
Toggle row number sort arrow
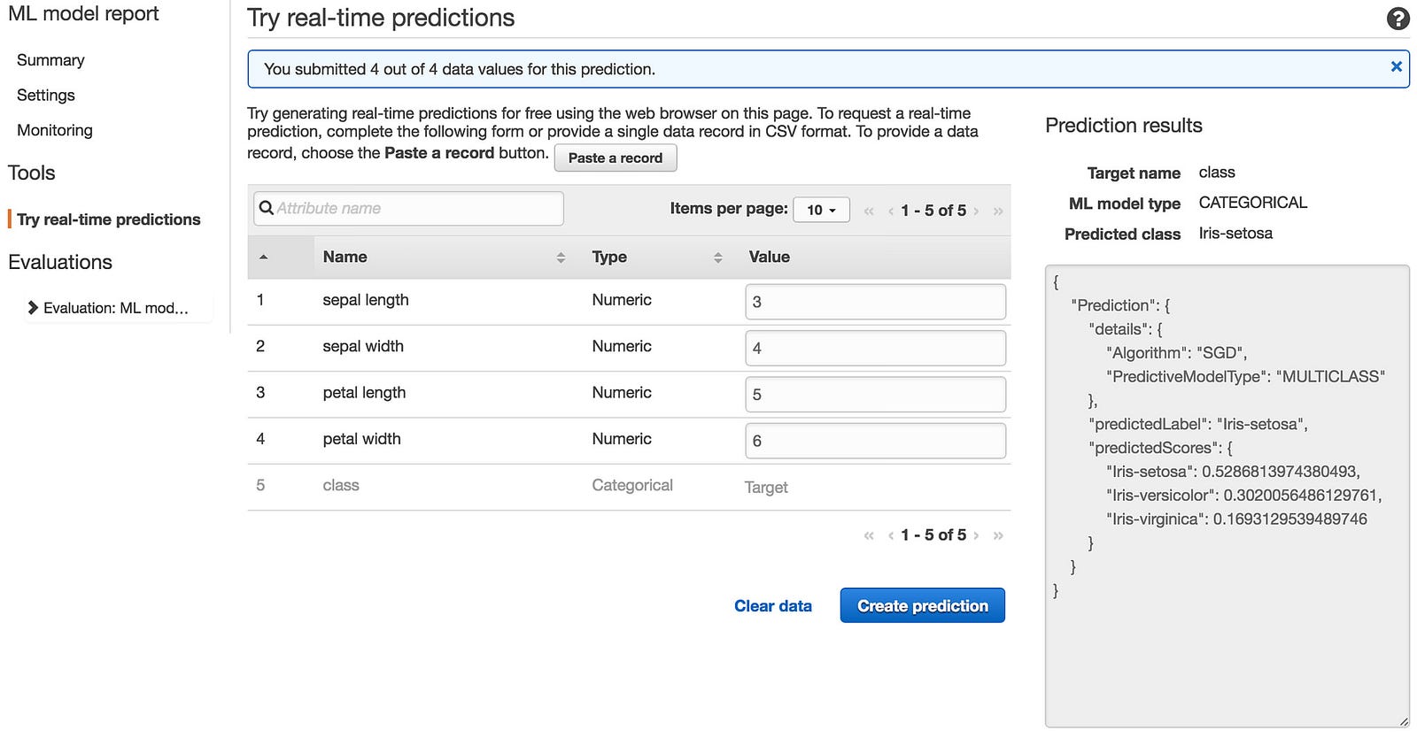(x=263, y=257)
